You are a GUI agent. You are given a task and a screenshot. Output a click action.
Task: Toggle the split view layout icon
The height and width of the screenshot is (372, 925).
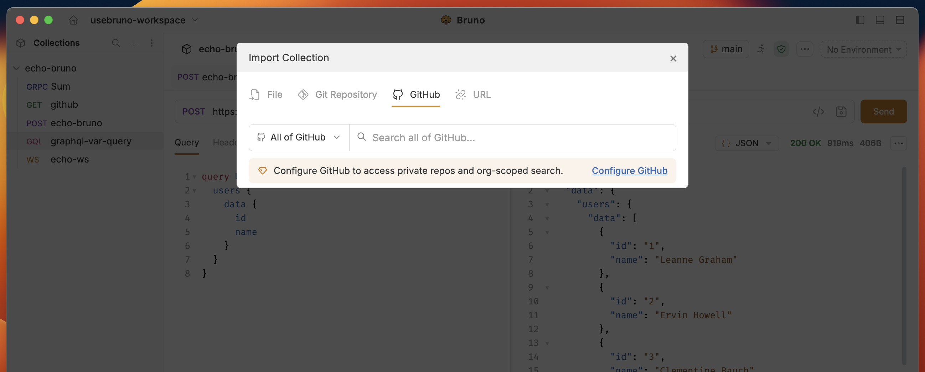[x=900, y=20]
